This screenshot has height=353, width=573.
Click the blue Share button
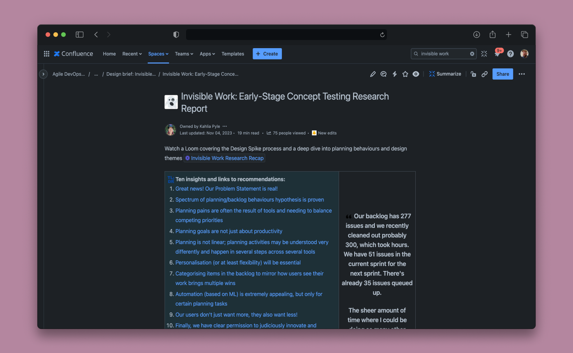(x=503, y=74)
